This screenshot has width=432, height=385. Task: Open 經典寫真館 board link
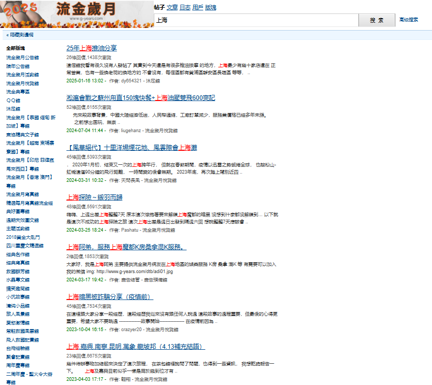click(x=18, y=263)
